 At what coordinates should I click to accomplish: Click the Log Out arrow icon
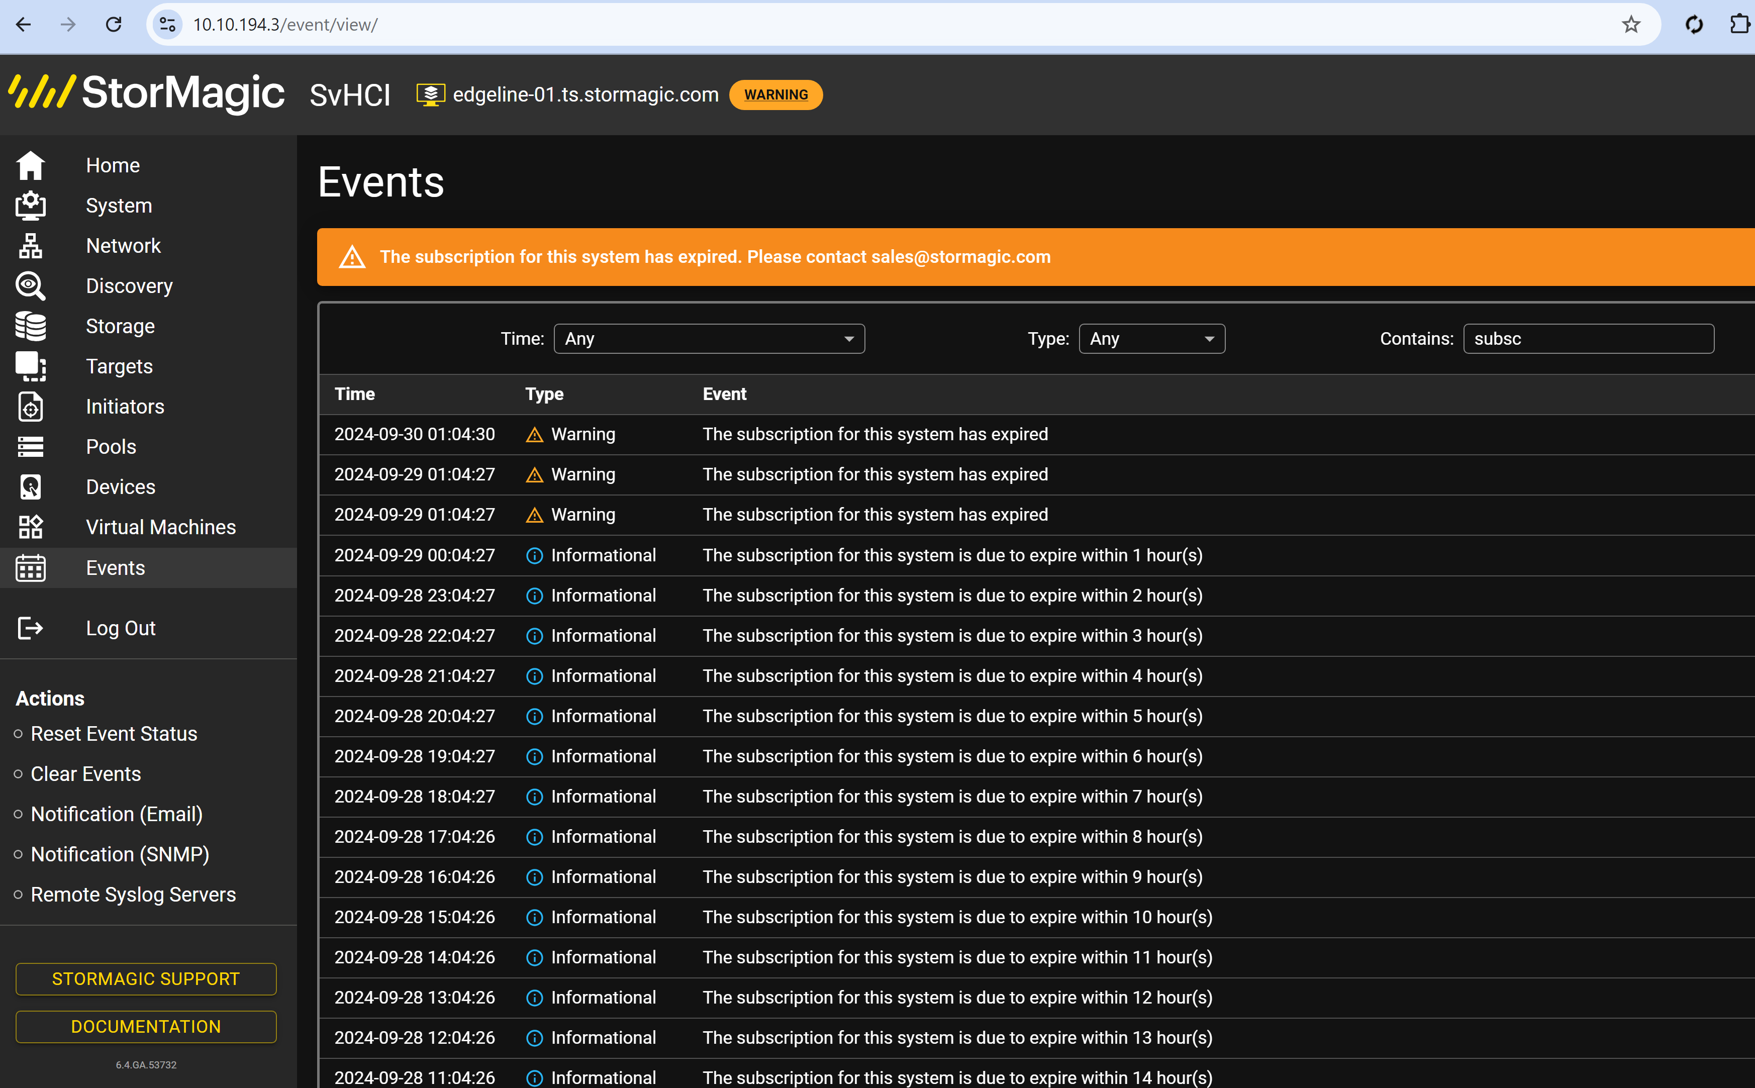tap(30, 628)
